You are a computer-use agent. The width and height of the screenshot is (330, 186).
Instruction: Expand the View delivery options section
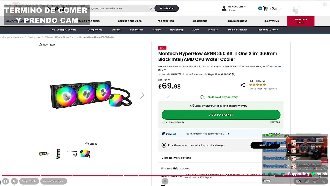176,158
